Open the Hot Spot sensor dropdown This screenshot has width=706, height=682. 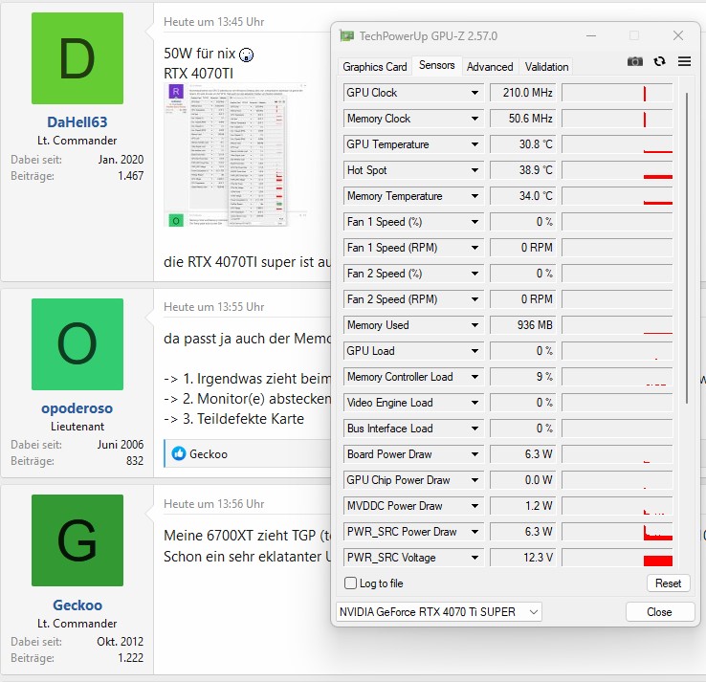click(474, 170)
